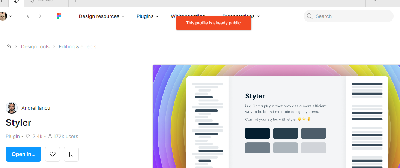The height and width of the screenshot is (168, 400).
Task: Open the globe browser tab
Action: [16, 1]
